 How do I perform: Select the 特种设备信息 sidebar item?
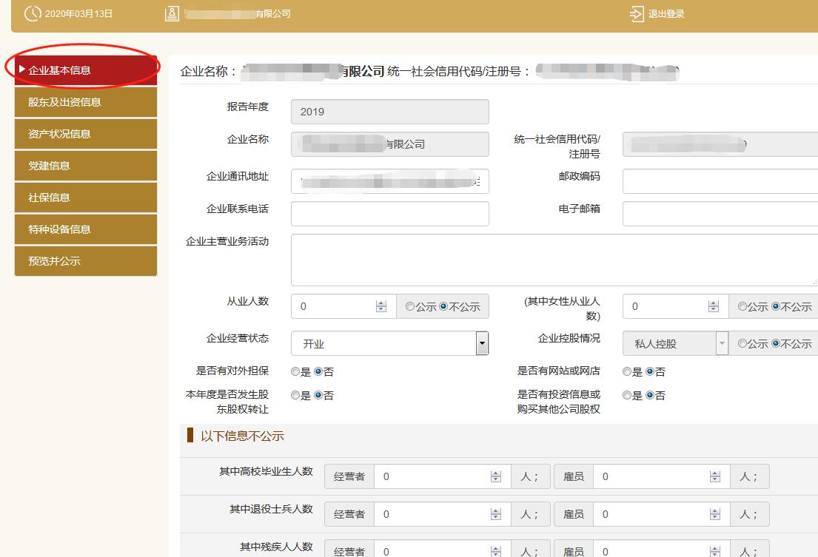pyautogui.click(x=86, y=229)
